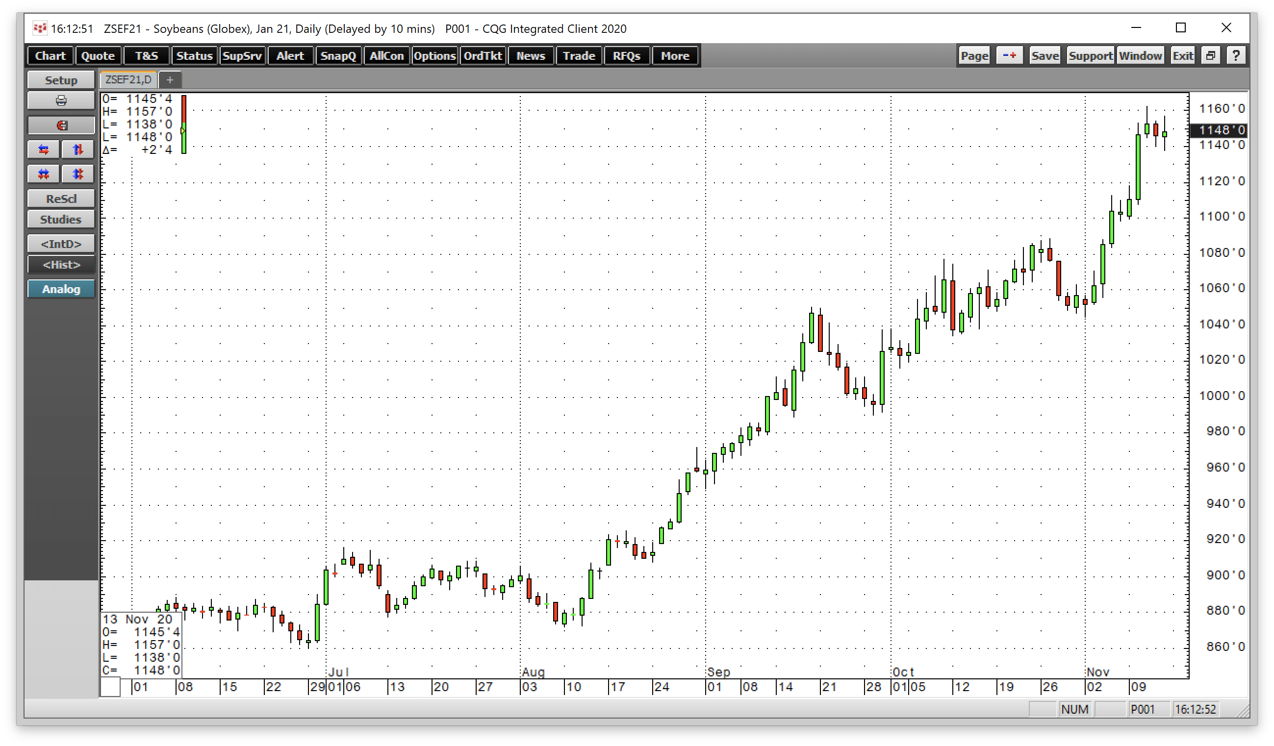Screen dimensions: 1274x746
Task: Click the NUM status bar indicator
Action: coord(1075,709)
